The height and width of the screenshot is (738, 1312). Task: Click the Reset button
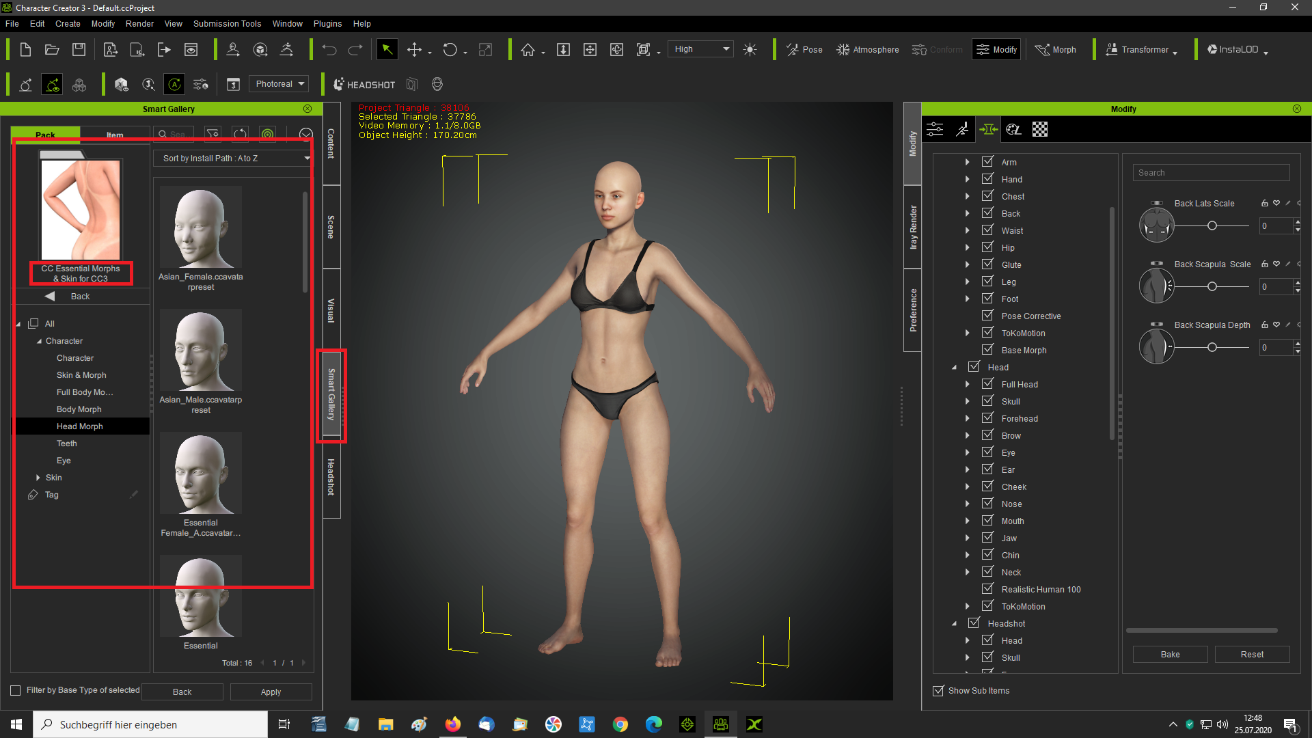click(1252, 655)
